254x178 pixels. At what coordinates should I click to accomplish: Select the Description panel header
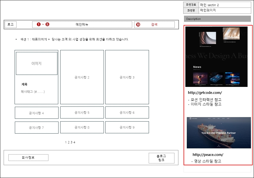coord(217,19)
